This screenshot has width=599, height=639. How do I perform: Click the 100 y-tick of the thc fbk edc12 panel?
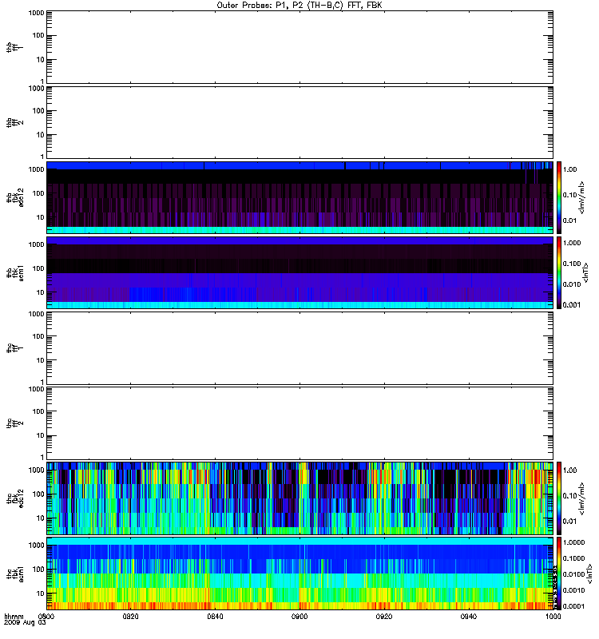click(x=38, y=494)
